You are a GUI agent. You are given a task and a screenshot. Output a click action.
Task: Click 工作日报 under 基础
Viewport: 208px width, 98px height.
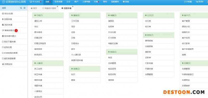click(85, 21)
